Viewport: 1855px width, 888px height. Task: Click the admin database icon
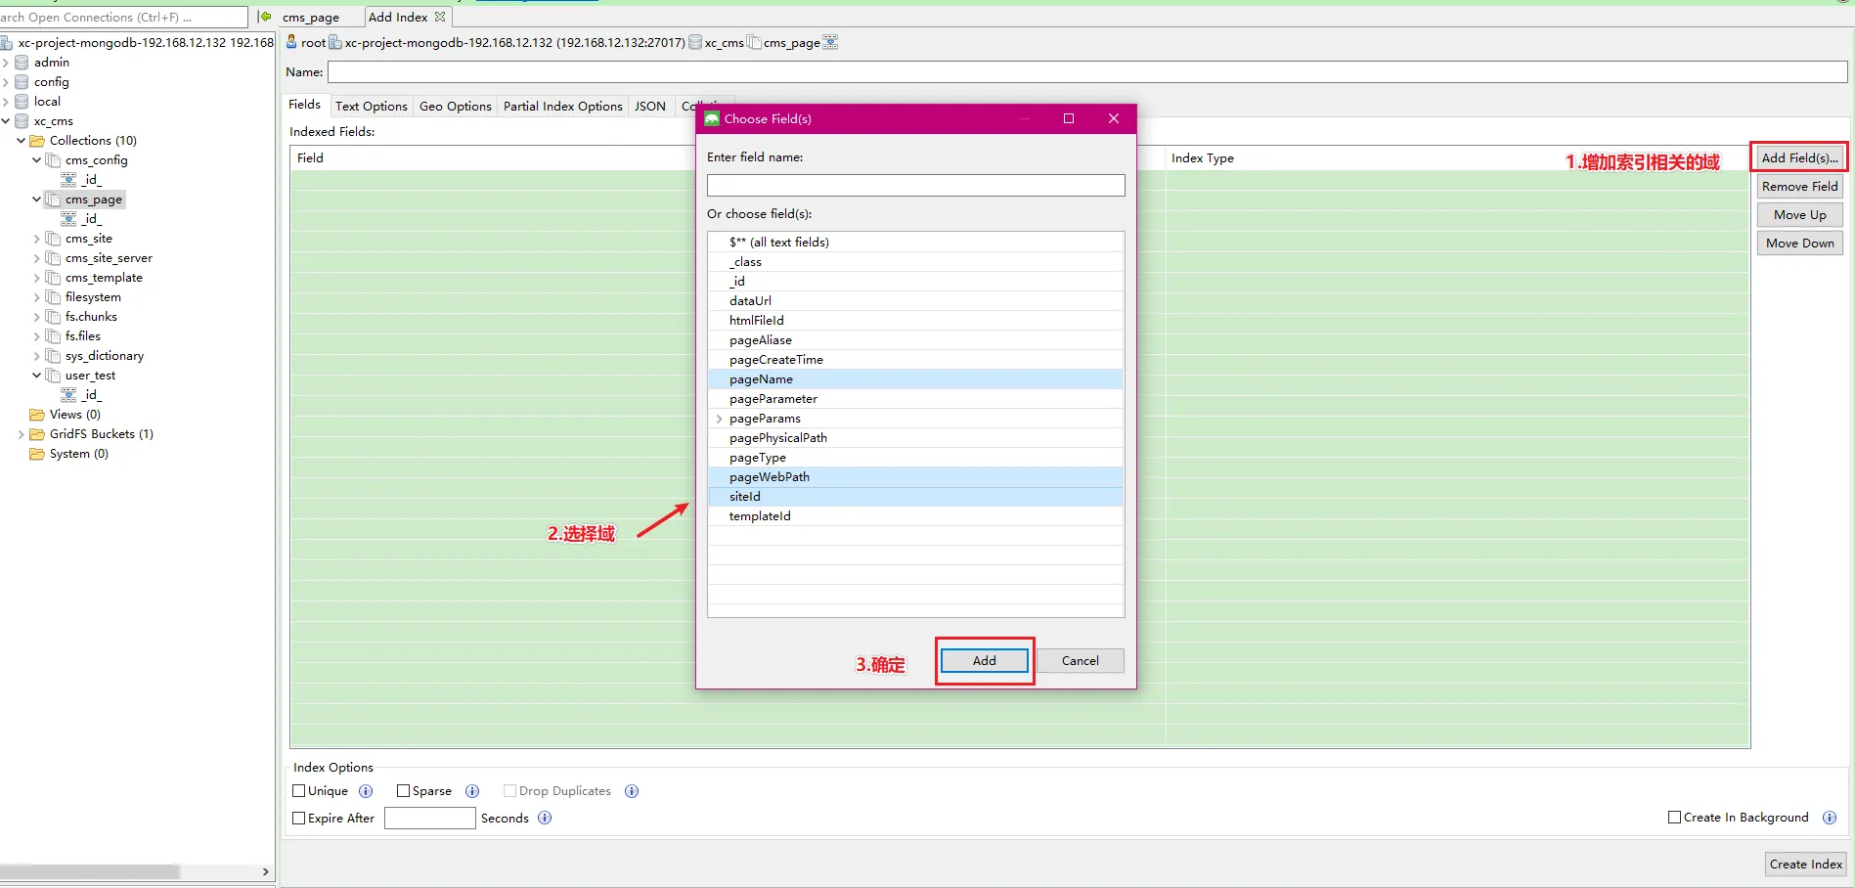(22, 63)
